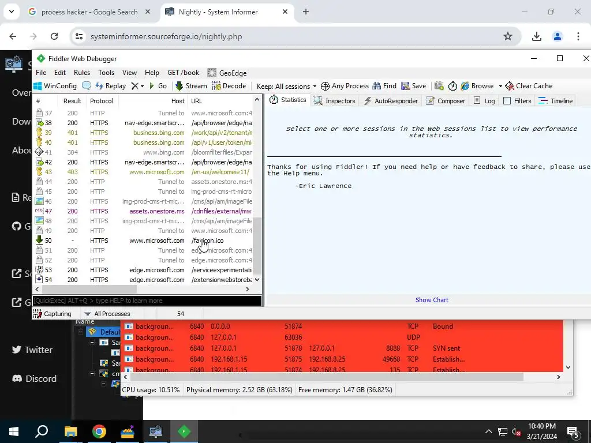
Task: Click the comment bubble icon in Fiddler toolbar
Action: tap(87, 86)
